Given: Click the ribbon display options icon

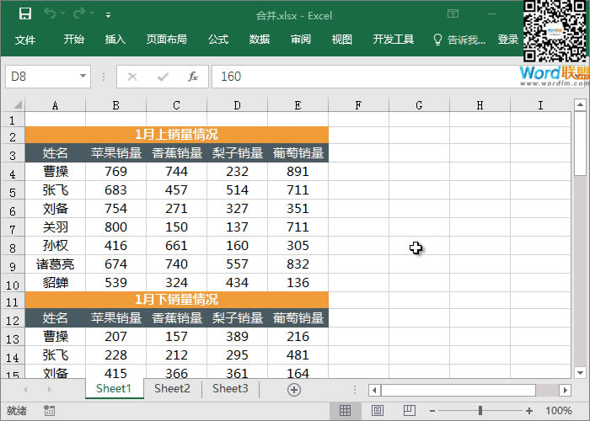Looking at the screenshot, I should point(453,14).
